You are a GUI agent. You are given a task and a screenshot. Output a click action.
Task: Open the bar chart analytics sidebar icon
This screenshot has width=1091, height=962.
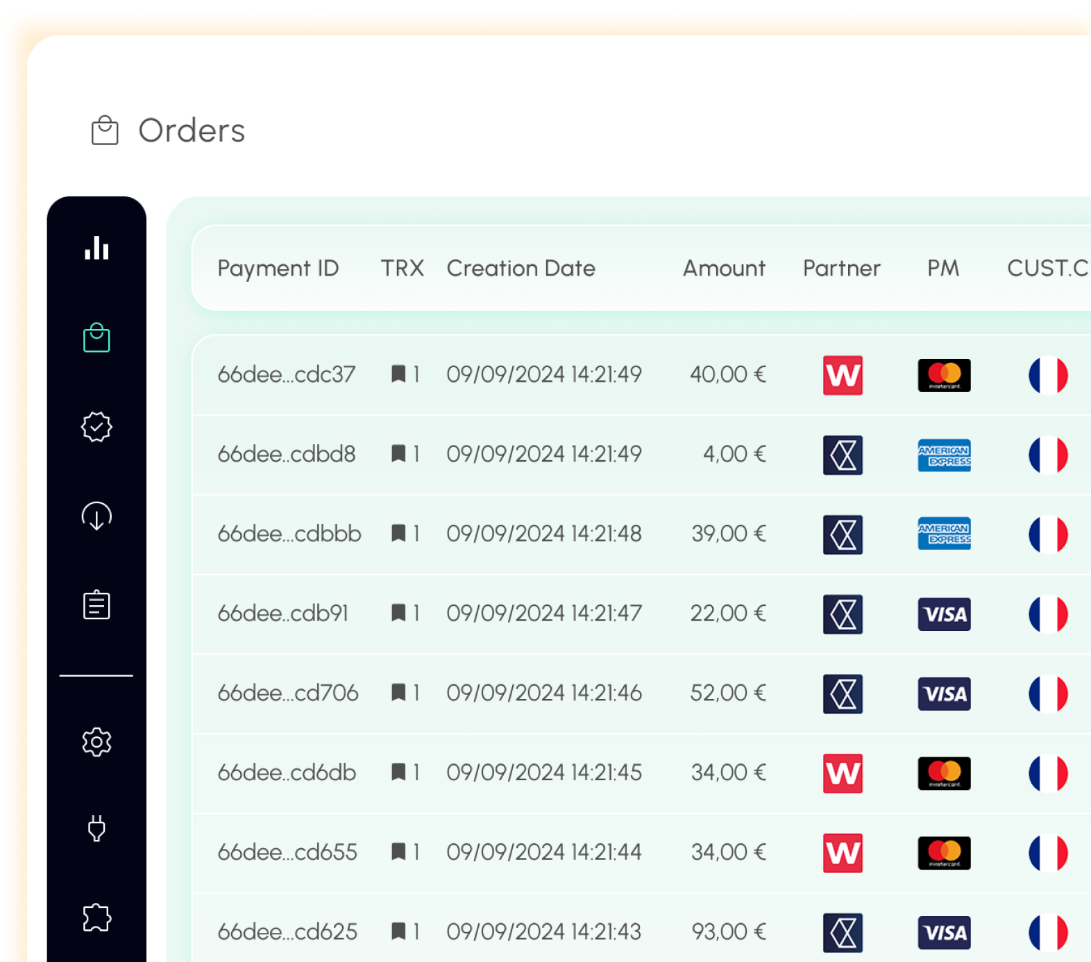point(96,248)
